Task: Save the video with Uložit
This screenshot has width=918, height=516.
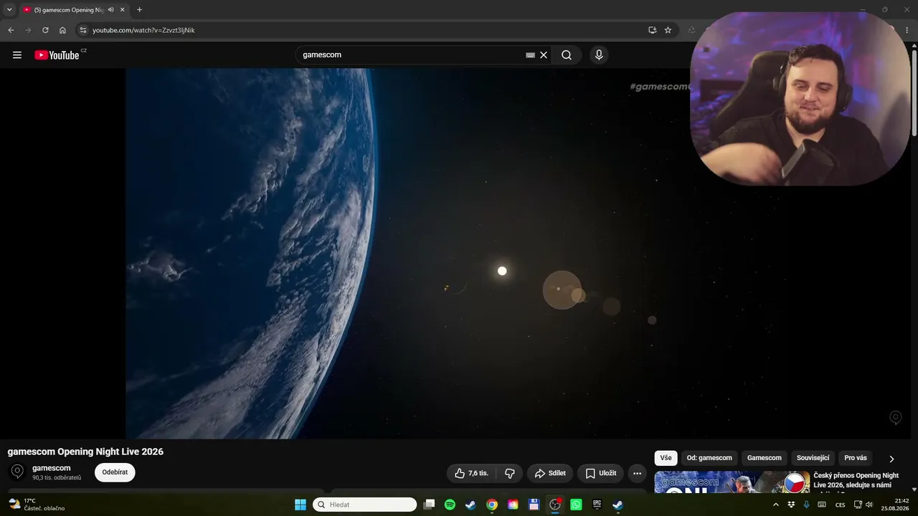Action: point(600,473)
